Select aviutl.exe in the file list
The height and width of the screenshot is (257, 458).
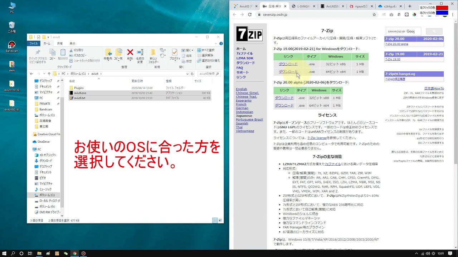[x=140, y=93]
